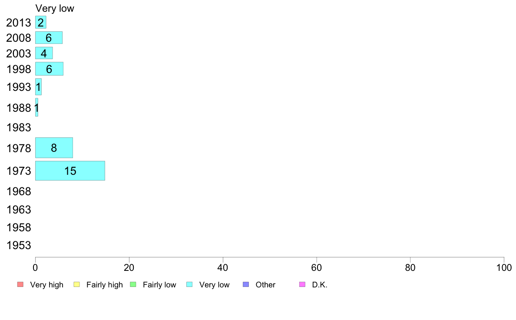Click the yellow Fairly high legend swatch
The width and height of the screenshot is (516, 320).
click(77, 284)
